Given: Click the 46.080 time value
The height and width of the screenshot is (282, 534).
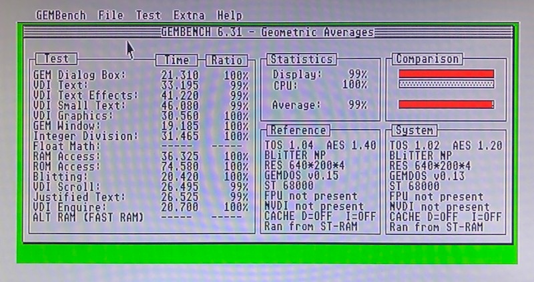Looking at the screenshot, I should pyautogui.click(x=180, y=106).
